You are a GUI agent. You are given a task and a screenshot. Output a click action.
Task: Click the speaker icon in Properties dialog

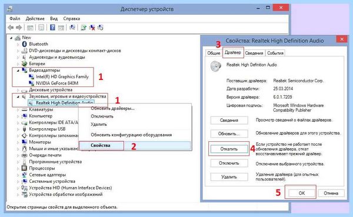point(216,66)
